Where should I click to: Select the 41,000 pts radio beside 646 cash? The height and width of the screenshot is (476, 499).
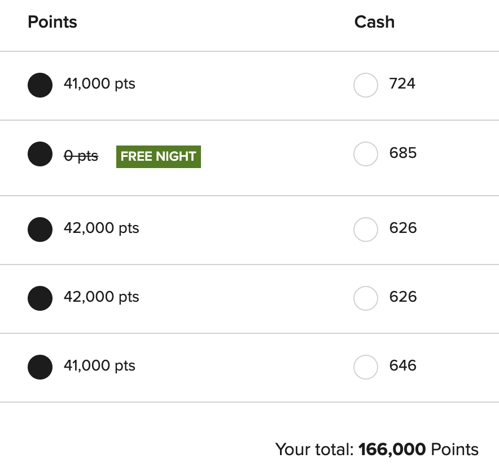click(x=40, y=367)
